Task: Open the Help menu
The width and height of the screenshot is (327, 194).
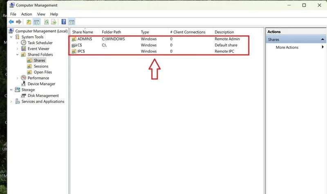Action: (54, 14)
